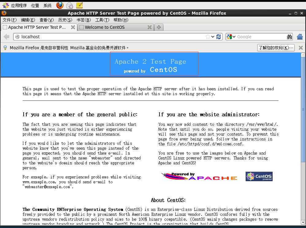The image size is (306, 228).
Task: Open the 帮助(H) menu
Action: coord(121,20)
